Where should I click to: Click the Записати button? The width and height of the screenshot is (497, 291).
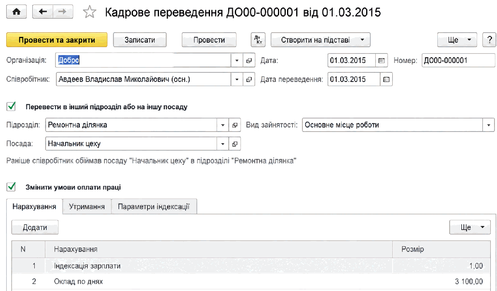(x=140, y=40)
